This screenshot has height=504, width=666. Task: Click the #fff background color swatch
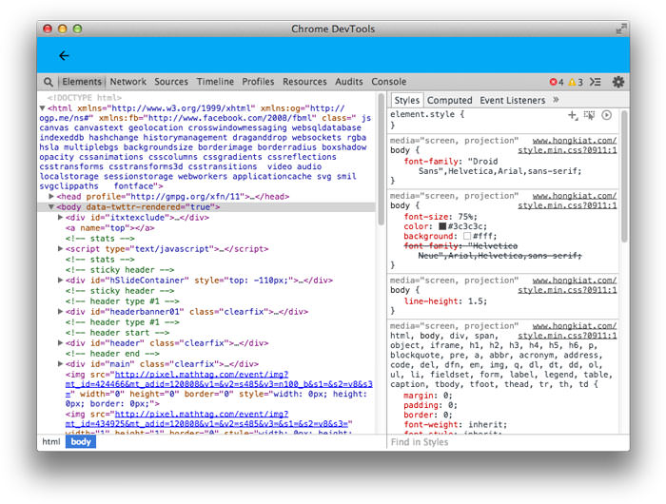click(467, 236)
